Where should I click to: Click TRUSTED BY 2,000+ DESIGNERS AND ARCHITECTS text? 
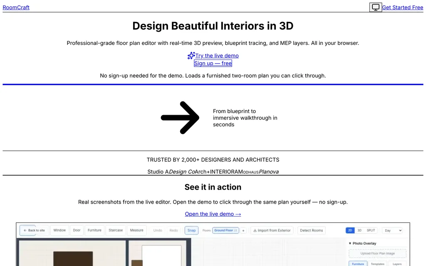213,160
